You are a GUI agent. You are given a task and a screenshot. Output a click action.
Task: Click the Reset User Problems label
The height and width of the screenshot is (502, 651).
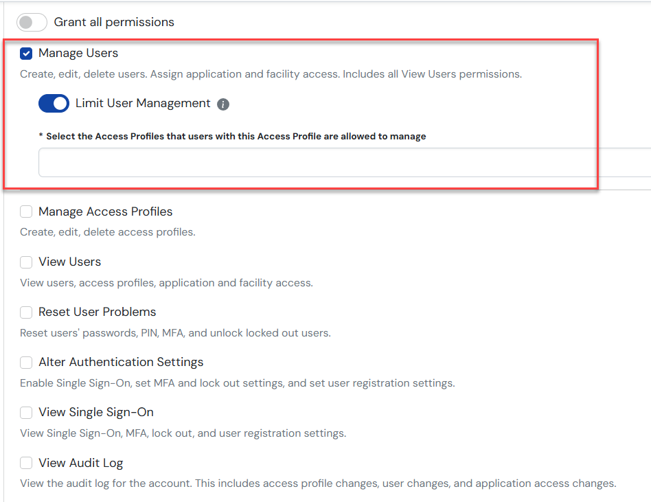(x=97, y=312)
